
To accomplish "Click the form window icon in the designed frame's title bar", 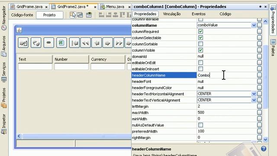I will click(x=19, y=30).
